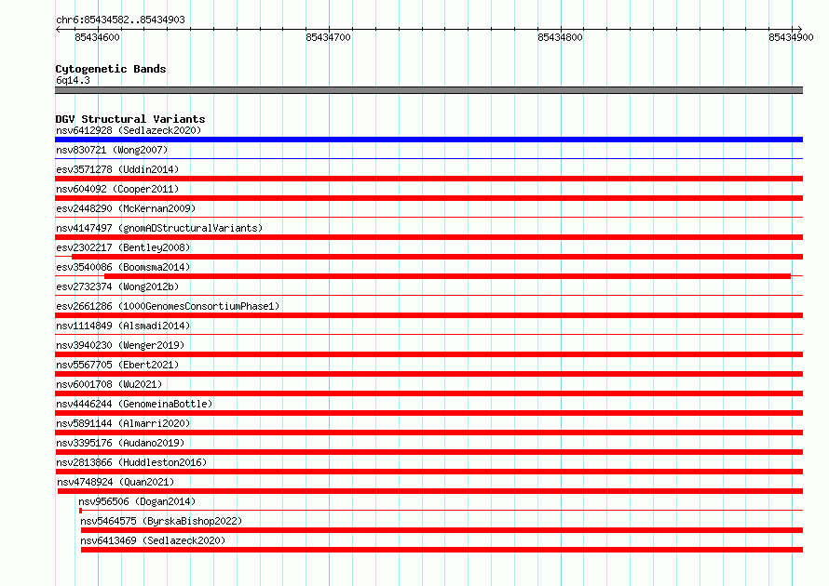Select nsv5891144 (Almarri2020) label
This screenshot has height=586, width=829.
point(123,423)
